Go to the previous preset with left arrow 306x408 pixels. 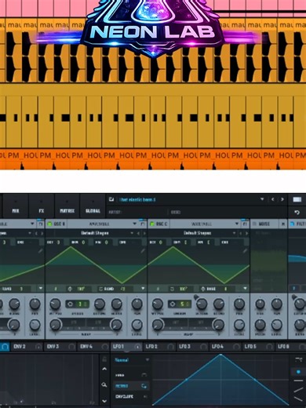tap(273, 199)
